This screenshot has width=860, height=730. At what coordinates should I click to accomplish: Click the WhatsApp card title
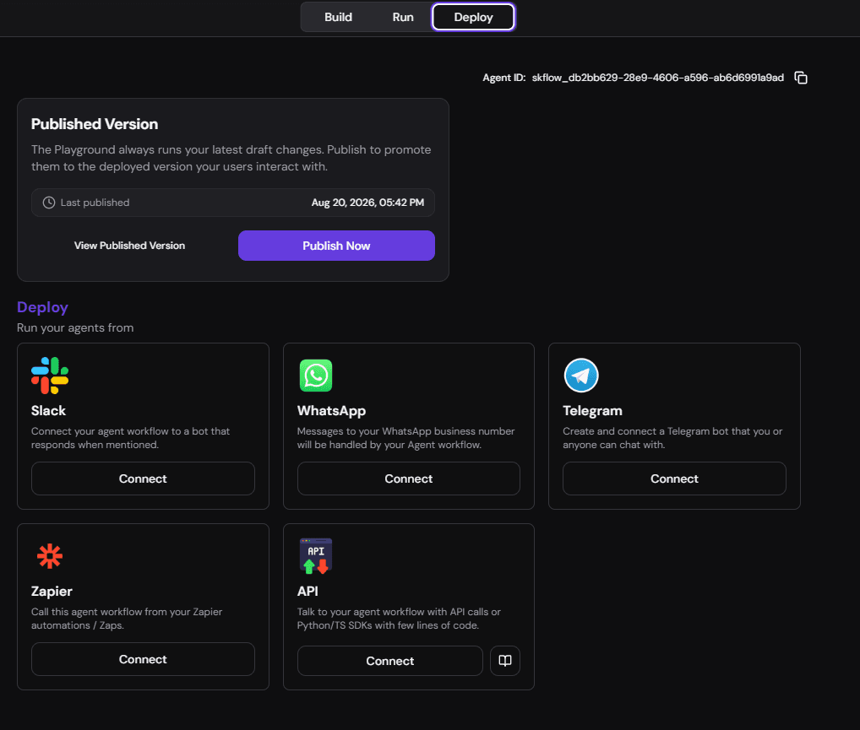click(x=331, y=410)
